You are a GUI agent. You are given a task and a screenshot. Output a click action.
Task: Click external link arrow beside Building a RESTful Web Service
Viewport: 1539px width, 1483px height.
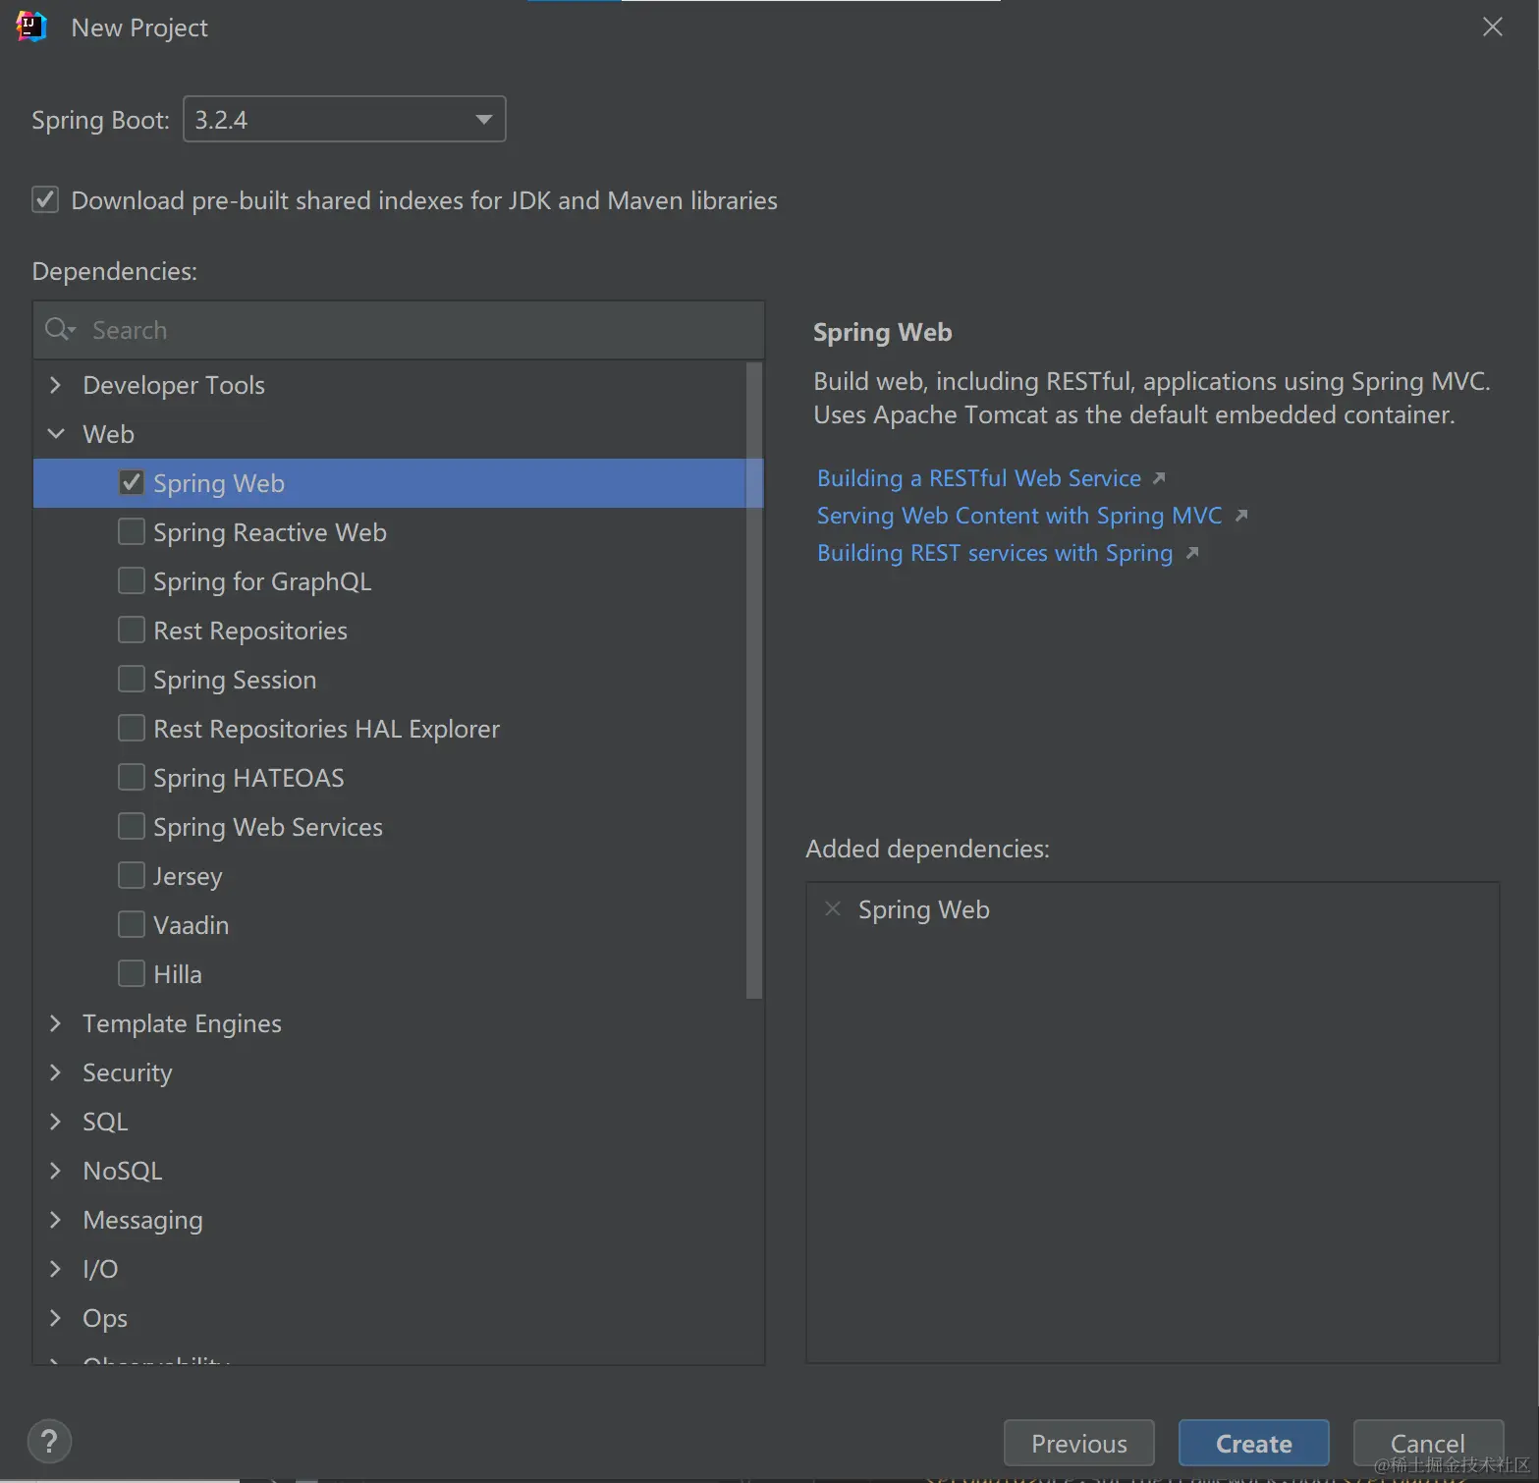point(1159,478)
